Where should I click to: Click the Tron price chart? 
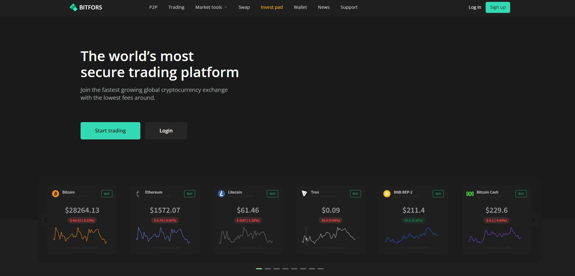click(329, 235)
